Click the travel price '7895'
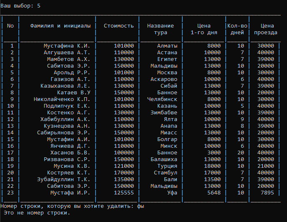287x222 pixels. click(x=267, y=193)
